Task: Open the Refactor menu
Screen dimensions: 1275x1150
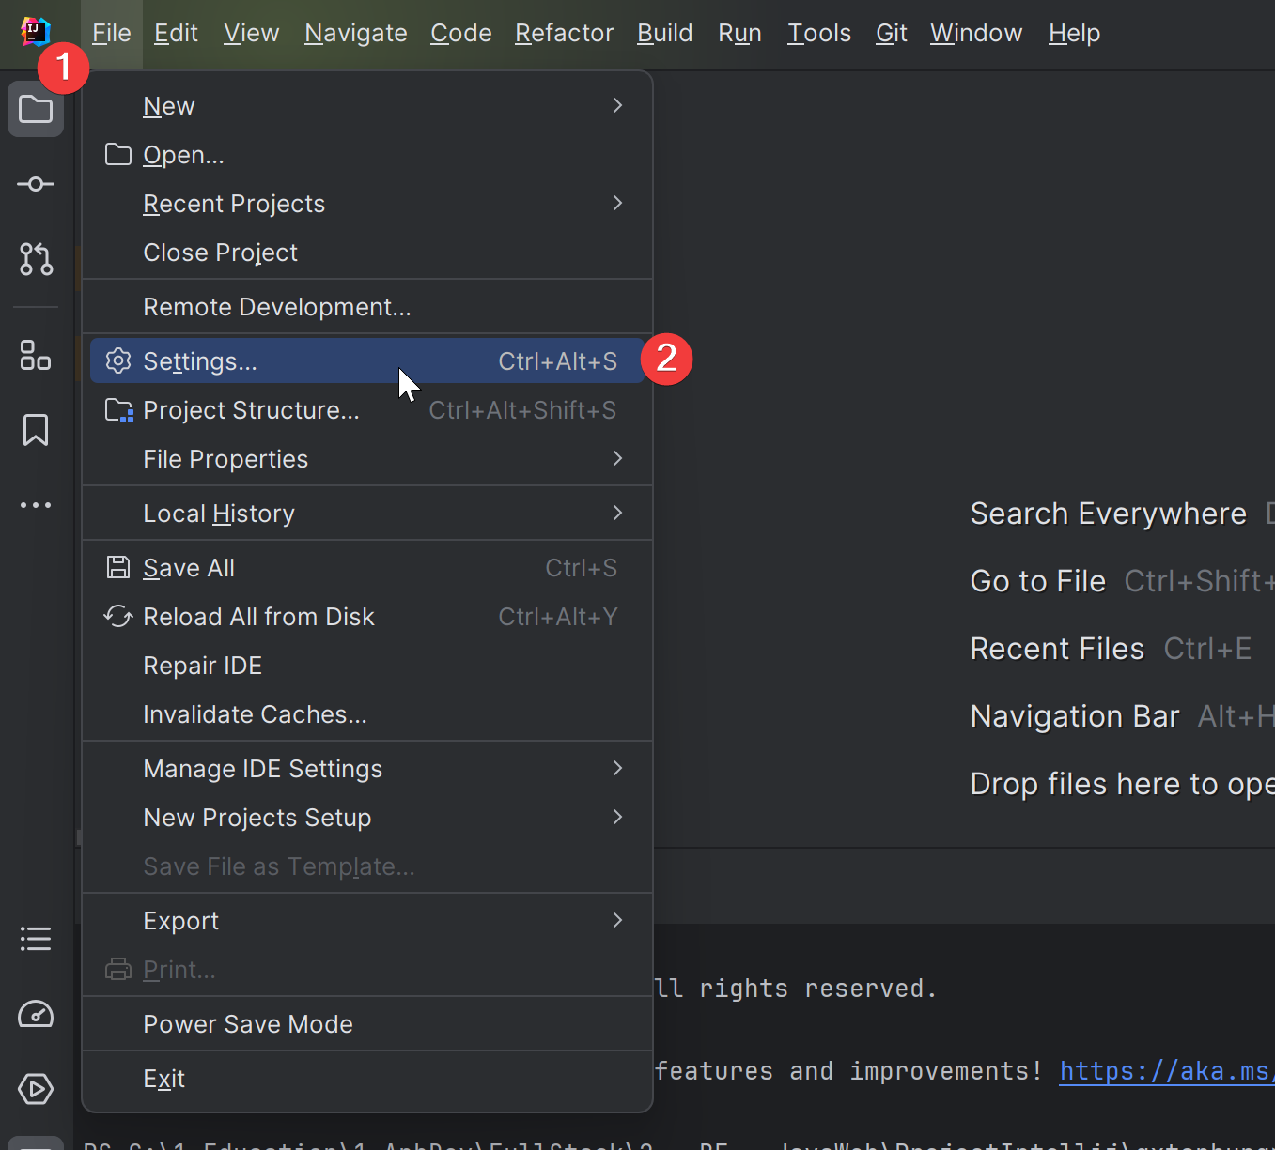Action: 564,33
